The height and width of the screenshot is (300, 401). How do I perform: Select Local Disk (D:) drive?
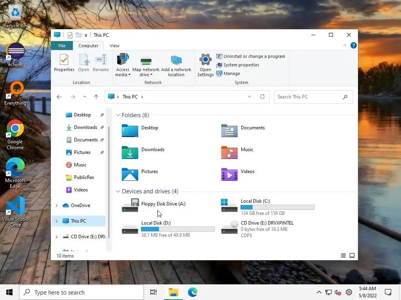click(168, 229)
